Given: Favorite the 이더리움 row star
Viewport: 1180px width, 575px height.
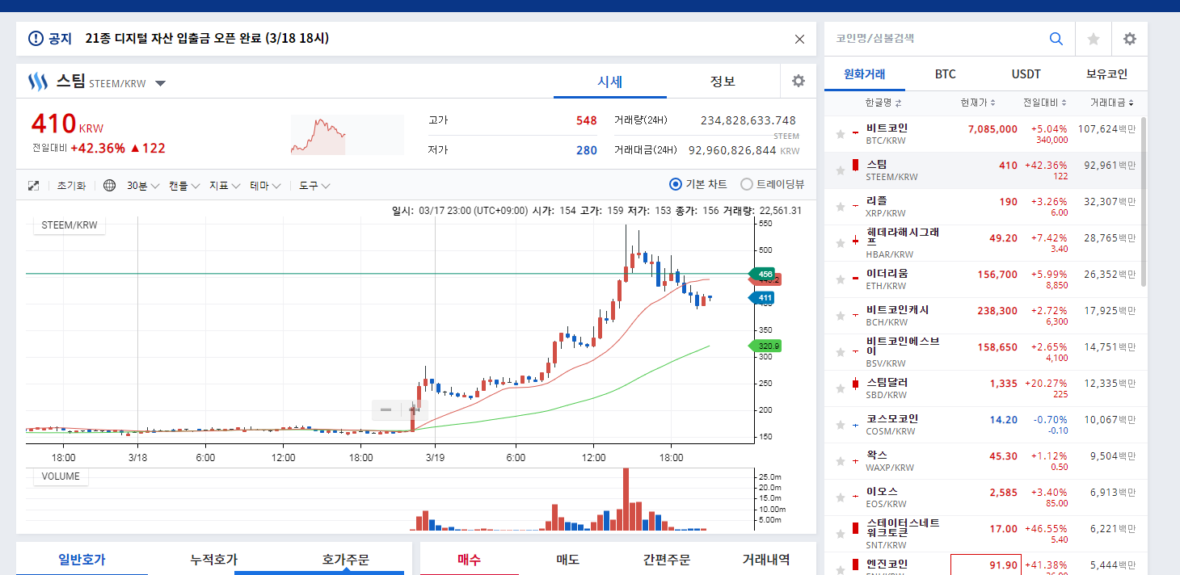Looking at the screenshot, I should tap(841, 279).
